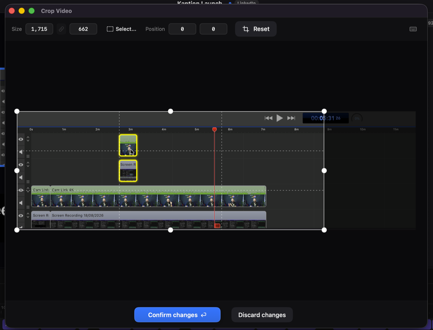Viewport: 433px width, 330px height.
Task: Click the aspect ratio link icon
Action: pyautogui.click(x=61, y=29)
